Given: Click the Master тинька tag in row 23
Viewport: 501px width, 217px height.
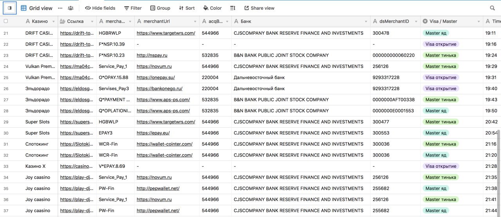Looking at the screenshot, I should click(x=441, y=55).
